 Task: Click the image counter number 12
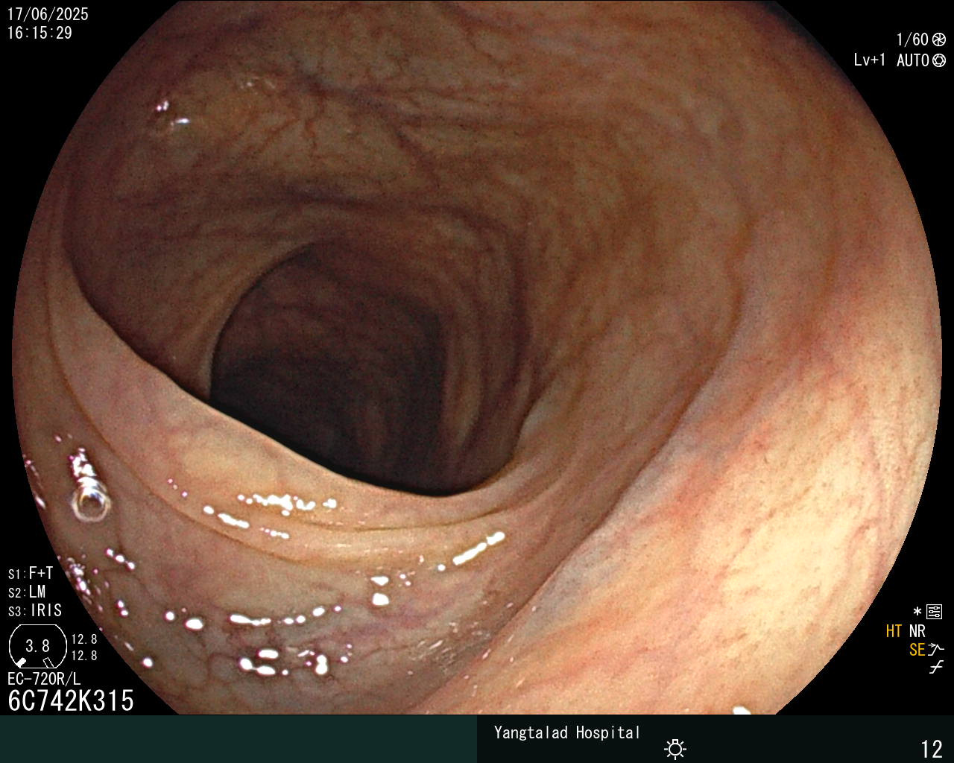point(932,749)
